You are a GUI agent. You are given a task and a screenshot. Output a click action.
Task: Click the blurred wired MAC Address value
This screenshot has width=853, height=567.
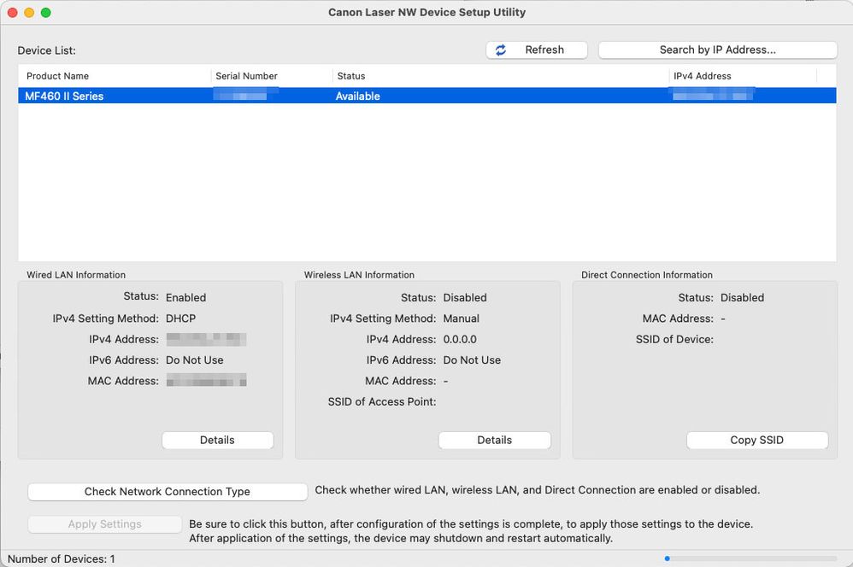[x=206, y=380]
